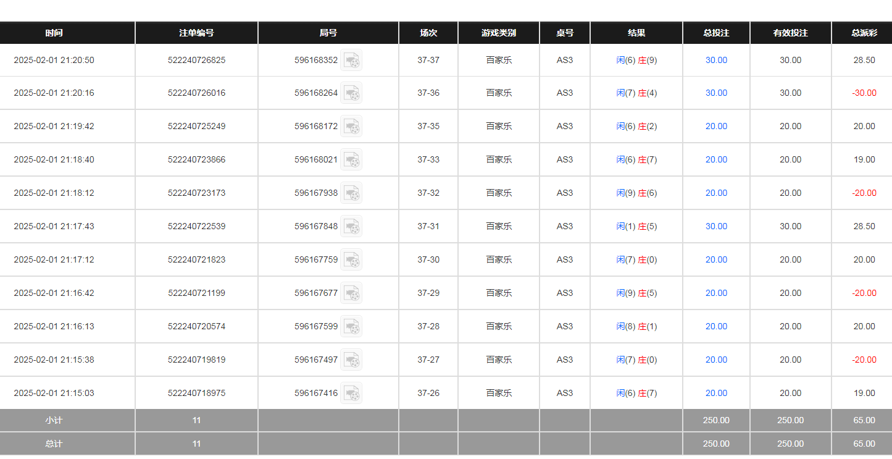Open total bet 30.00 link for bet 522240726825
The image size is (892, 459).
point(716,60)
